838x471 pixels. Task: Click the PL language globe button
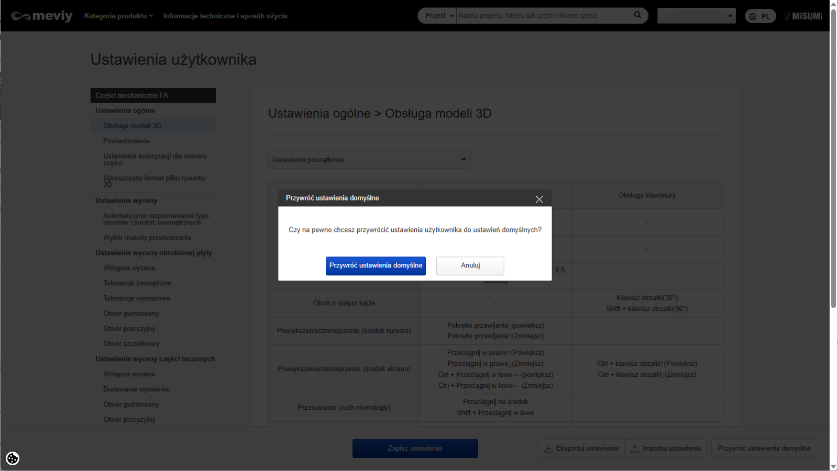(760, 16)
